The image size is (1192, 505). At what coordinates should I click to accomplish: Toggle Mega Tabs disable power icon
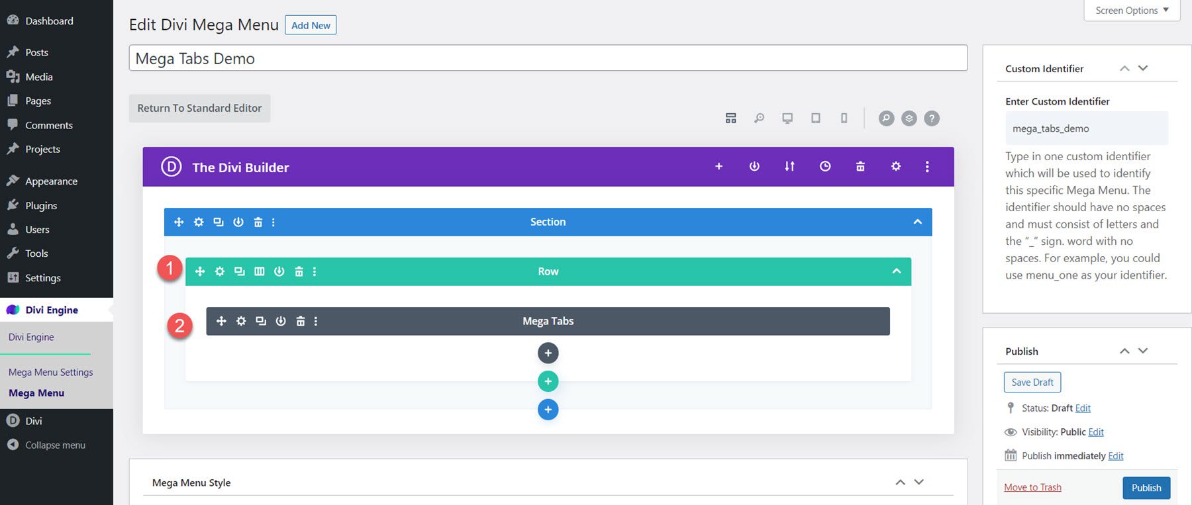coord(281,321)
